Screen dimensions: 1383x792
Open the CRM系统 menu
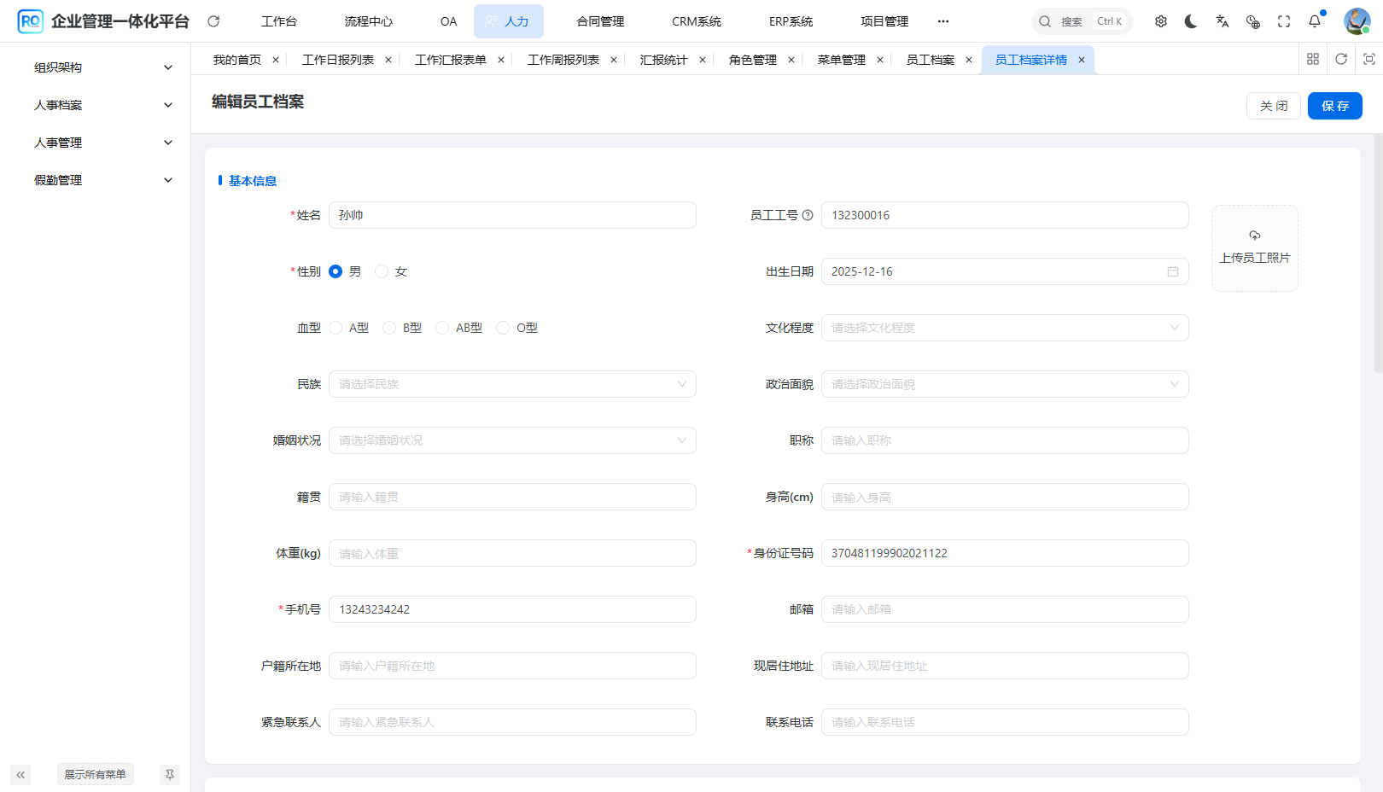(x=696, y=21)
